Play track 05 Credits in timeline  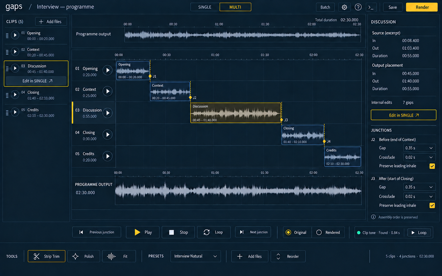[x=108, y=156]
